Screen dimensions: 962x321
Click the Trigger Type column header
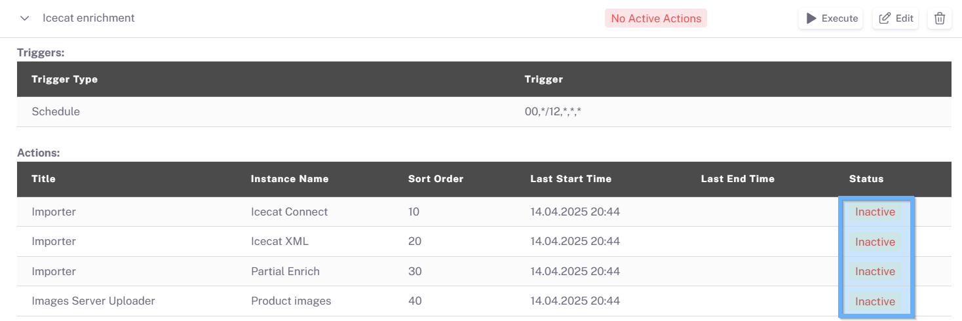pyautogui.click(x=64, y=79)
